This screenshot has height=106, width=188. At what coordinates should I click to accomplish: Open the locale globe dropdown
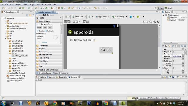point(132,17)
